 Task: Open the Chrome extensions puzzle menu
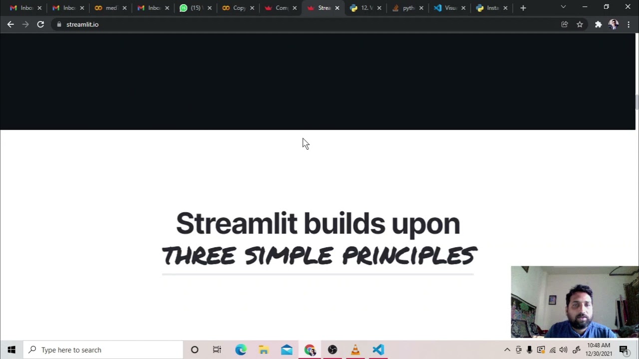point(598,24)
